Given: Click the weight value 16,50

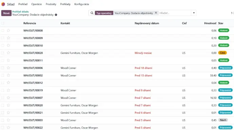Looking at the screenshot, I should point(213,98).
